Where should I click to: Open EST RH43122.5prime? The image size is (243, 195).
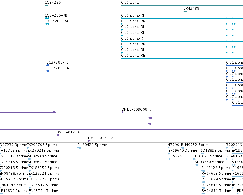tap(216, 168)
